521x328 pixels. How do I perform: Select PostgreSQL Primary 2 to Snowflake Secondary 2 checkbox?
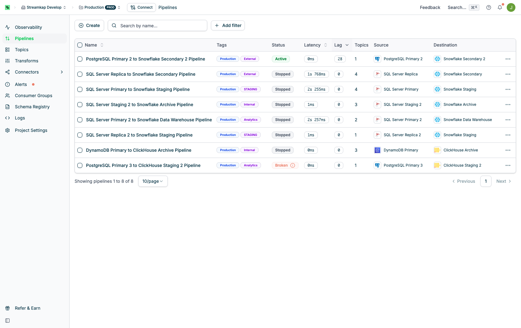pos(80,59)
